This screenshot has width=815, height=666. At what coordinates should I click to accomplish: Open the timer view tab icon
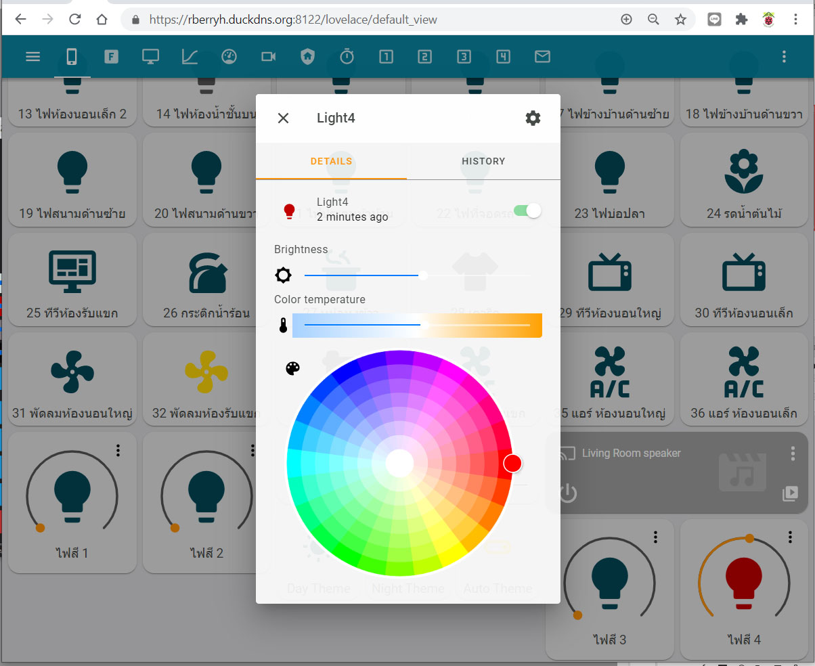347,57
